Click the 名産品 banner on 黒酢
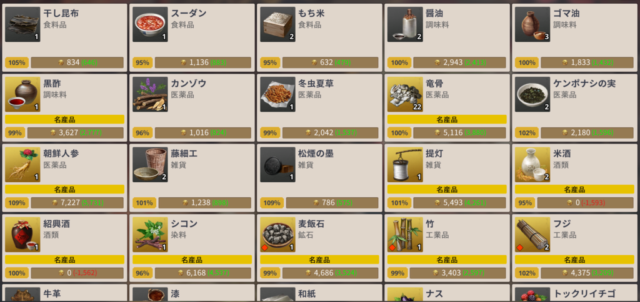 pos(64,119)
